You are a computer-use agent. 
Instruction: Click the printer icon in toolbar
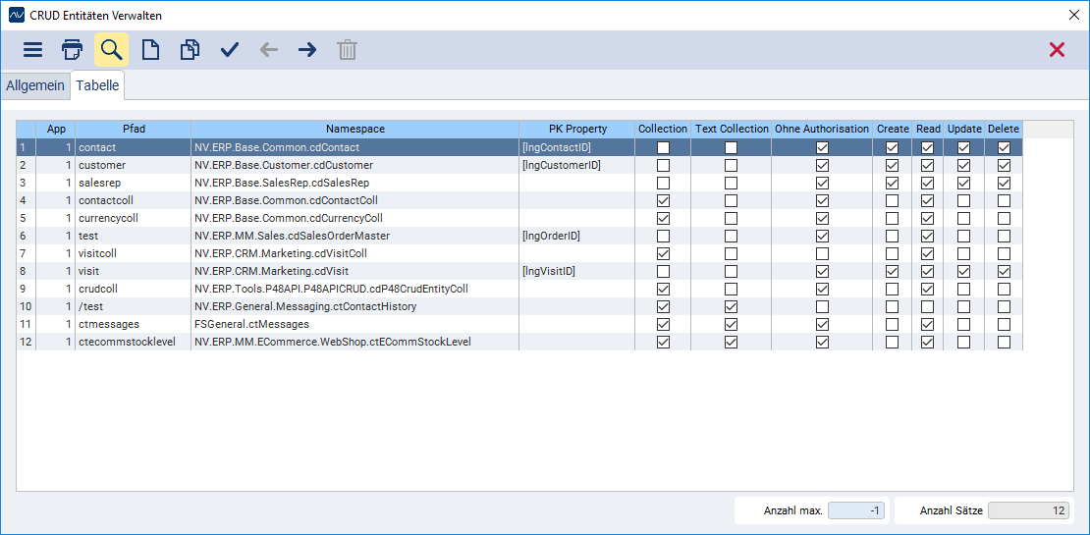[x=73, y=50]
